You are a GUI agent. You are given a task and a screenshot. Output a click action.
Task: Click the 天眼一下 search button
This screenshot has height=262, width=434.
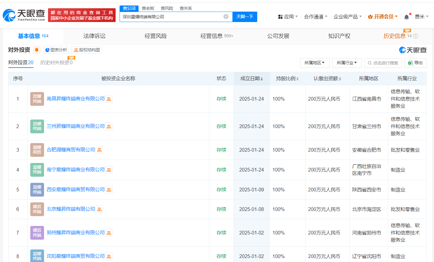(x=245, y=17)
